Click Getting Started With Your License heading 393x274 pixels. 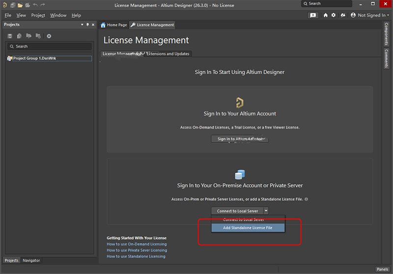coord(137,238)
